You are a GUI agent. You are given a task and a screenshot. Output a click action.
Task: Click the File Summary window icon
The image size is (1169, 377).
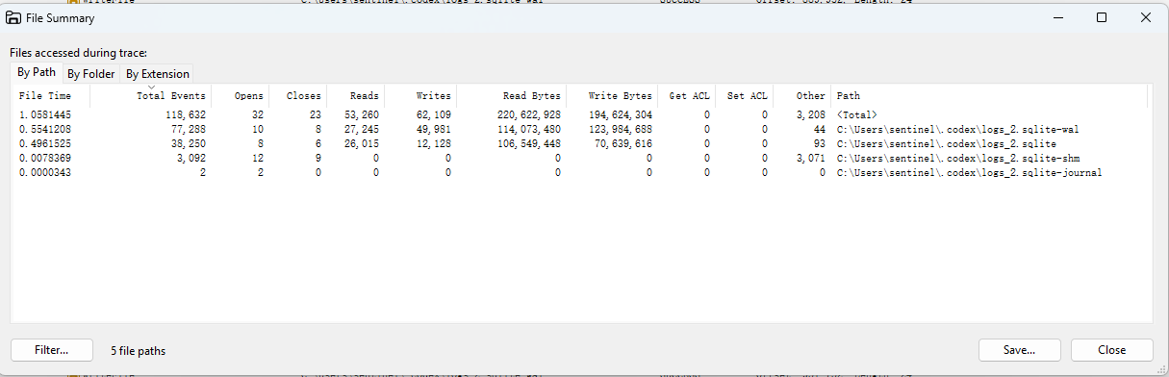pyautogui.click(x=14, y=17)
